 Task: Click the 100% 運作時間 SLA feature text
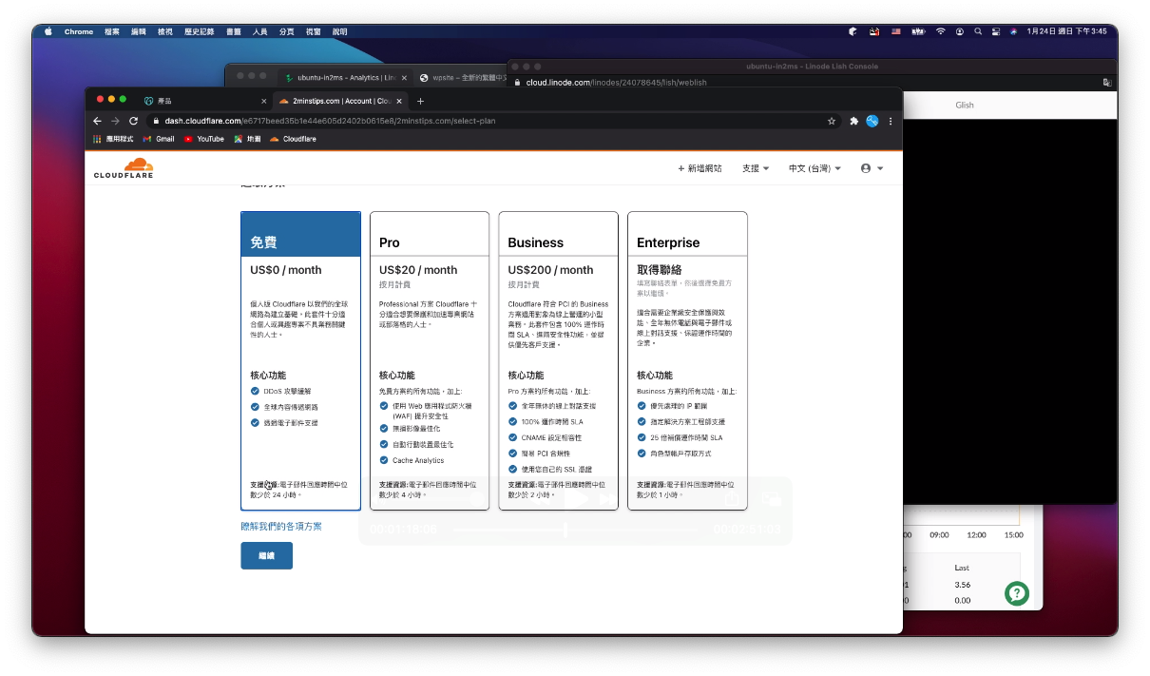tap(552, 421)
